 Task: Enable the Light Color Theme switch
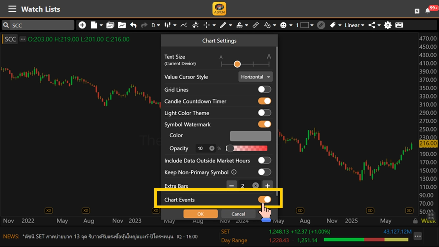coord(264,113)
